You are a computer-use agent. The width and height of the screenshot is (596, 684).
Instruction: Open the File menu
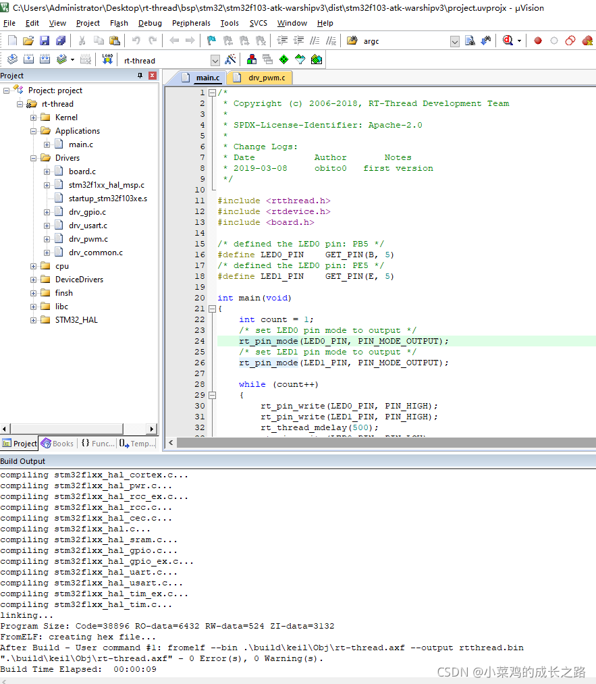(9, 23)
